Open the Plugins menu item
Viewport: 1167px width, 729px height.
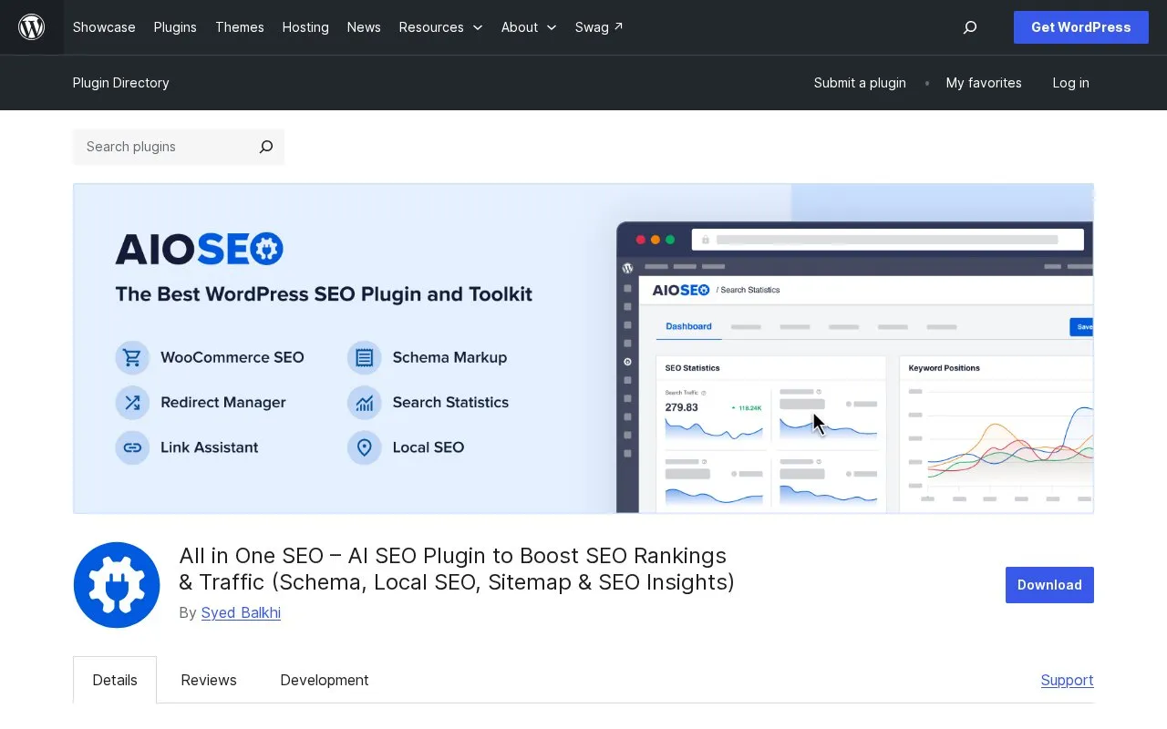[x=175, y=27]
